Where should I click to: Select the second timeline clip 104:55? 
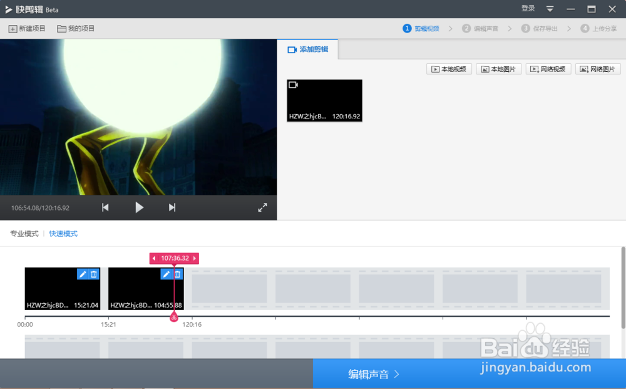(146, 289)
